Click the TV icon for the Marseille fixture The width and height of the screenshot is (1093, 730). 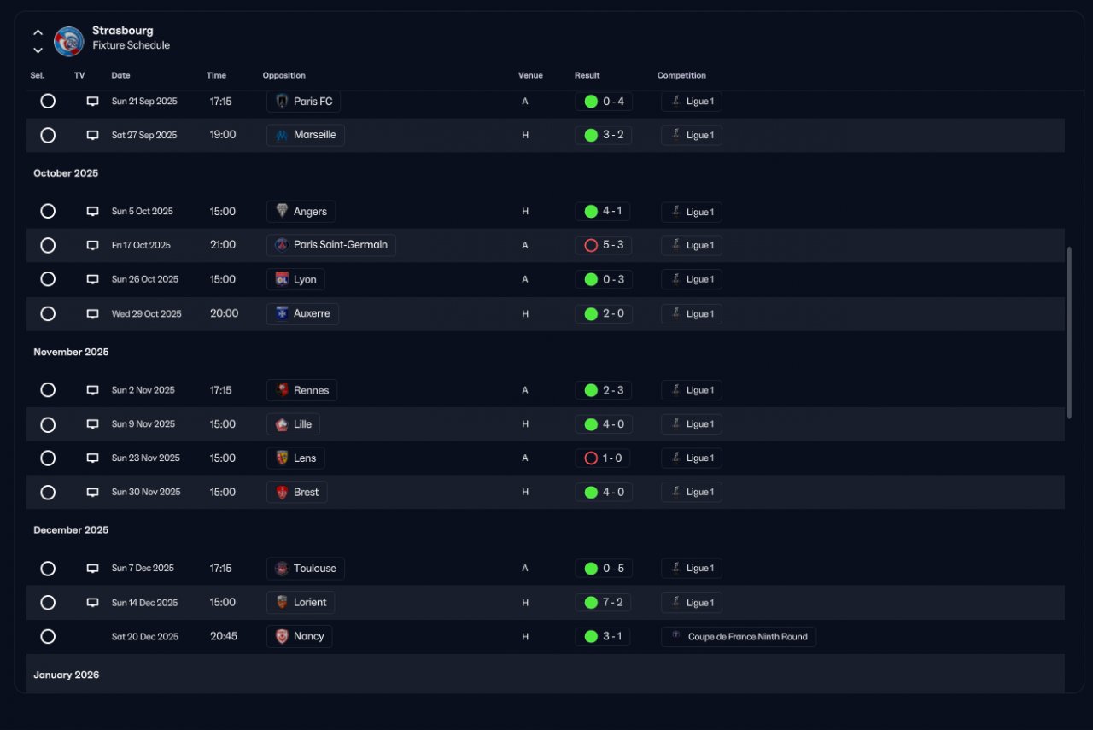click(93, 135)
